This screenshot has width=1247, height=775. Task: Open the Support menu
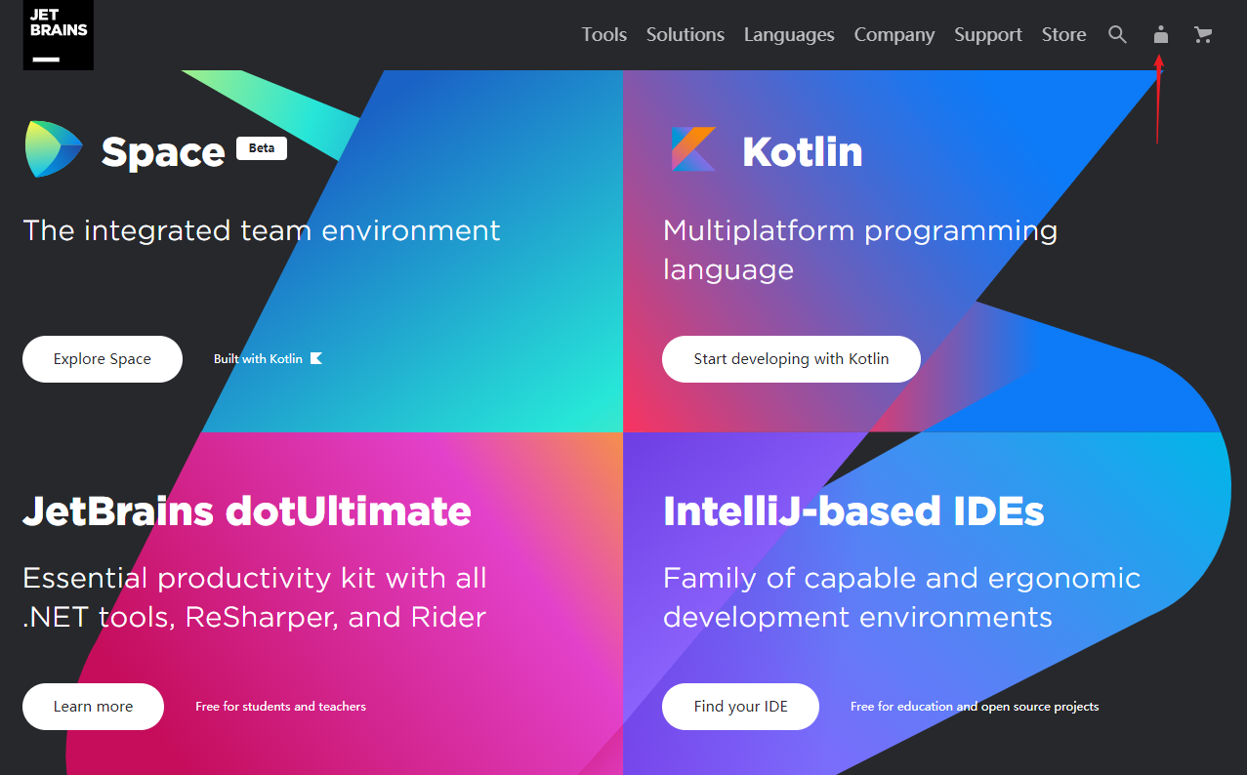[x=988, y=35]
